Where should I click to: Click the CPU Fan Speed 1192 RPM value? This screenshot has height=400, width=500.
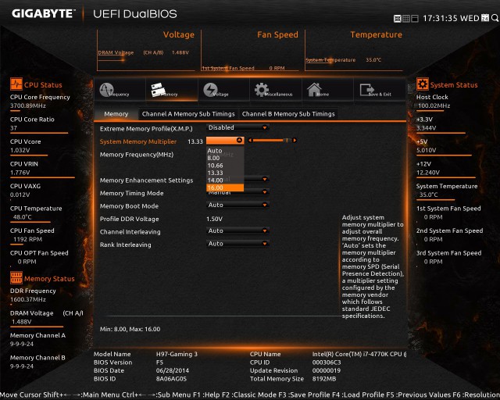27,239
